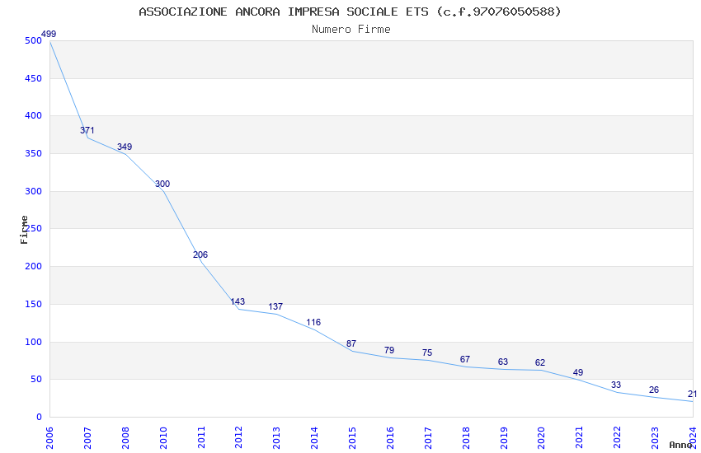Click the 2018 year axis label
This screenshot has width=701, height=453.
pyautogui.click(x=465, y=438)
